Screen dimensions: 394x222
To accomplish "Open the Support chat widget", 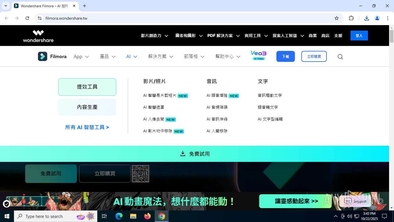I will (x=355, y=201).
